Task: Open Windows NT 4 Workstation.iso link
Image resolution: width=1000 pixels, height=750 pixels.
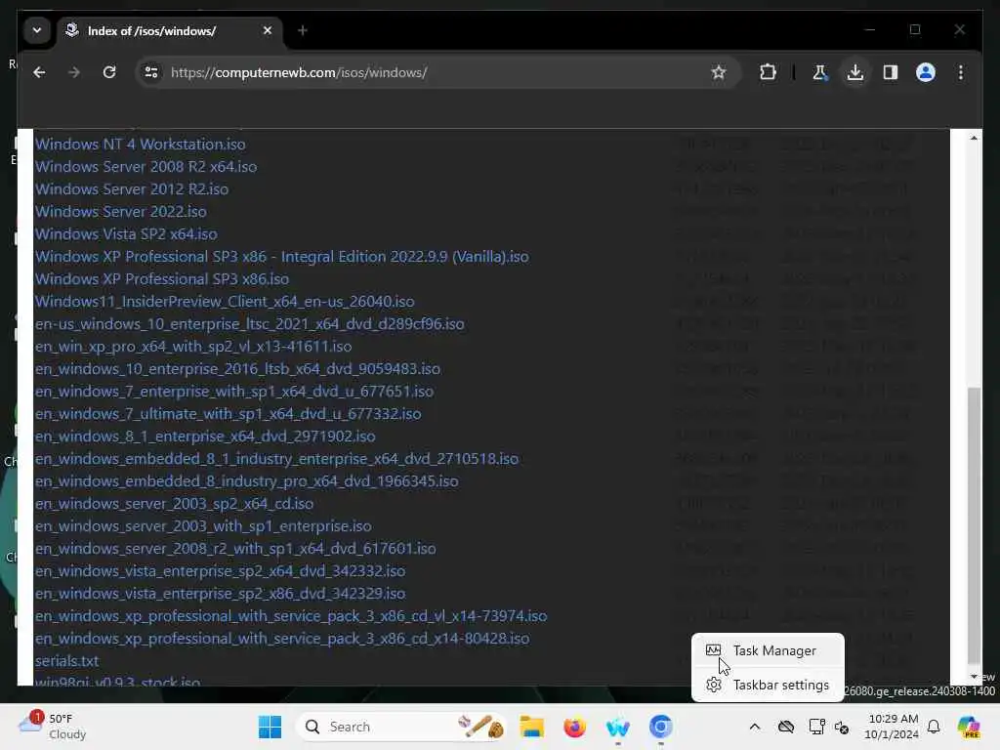Action: click(x=141, y=145)
